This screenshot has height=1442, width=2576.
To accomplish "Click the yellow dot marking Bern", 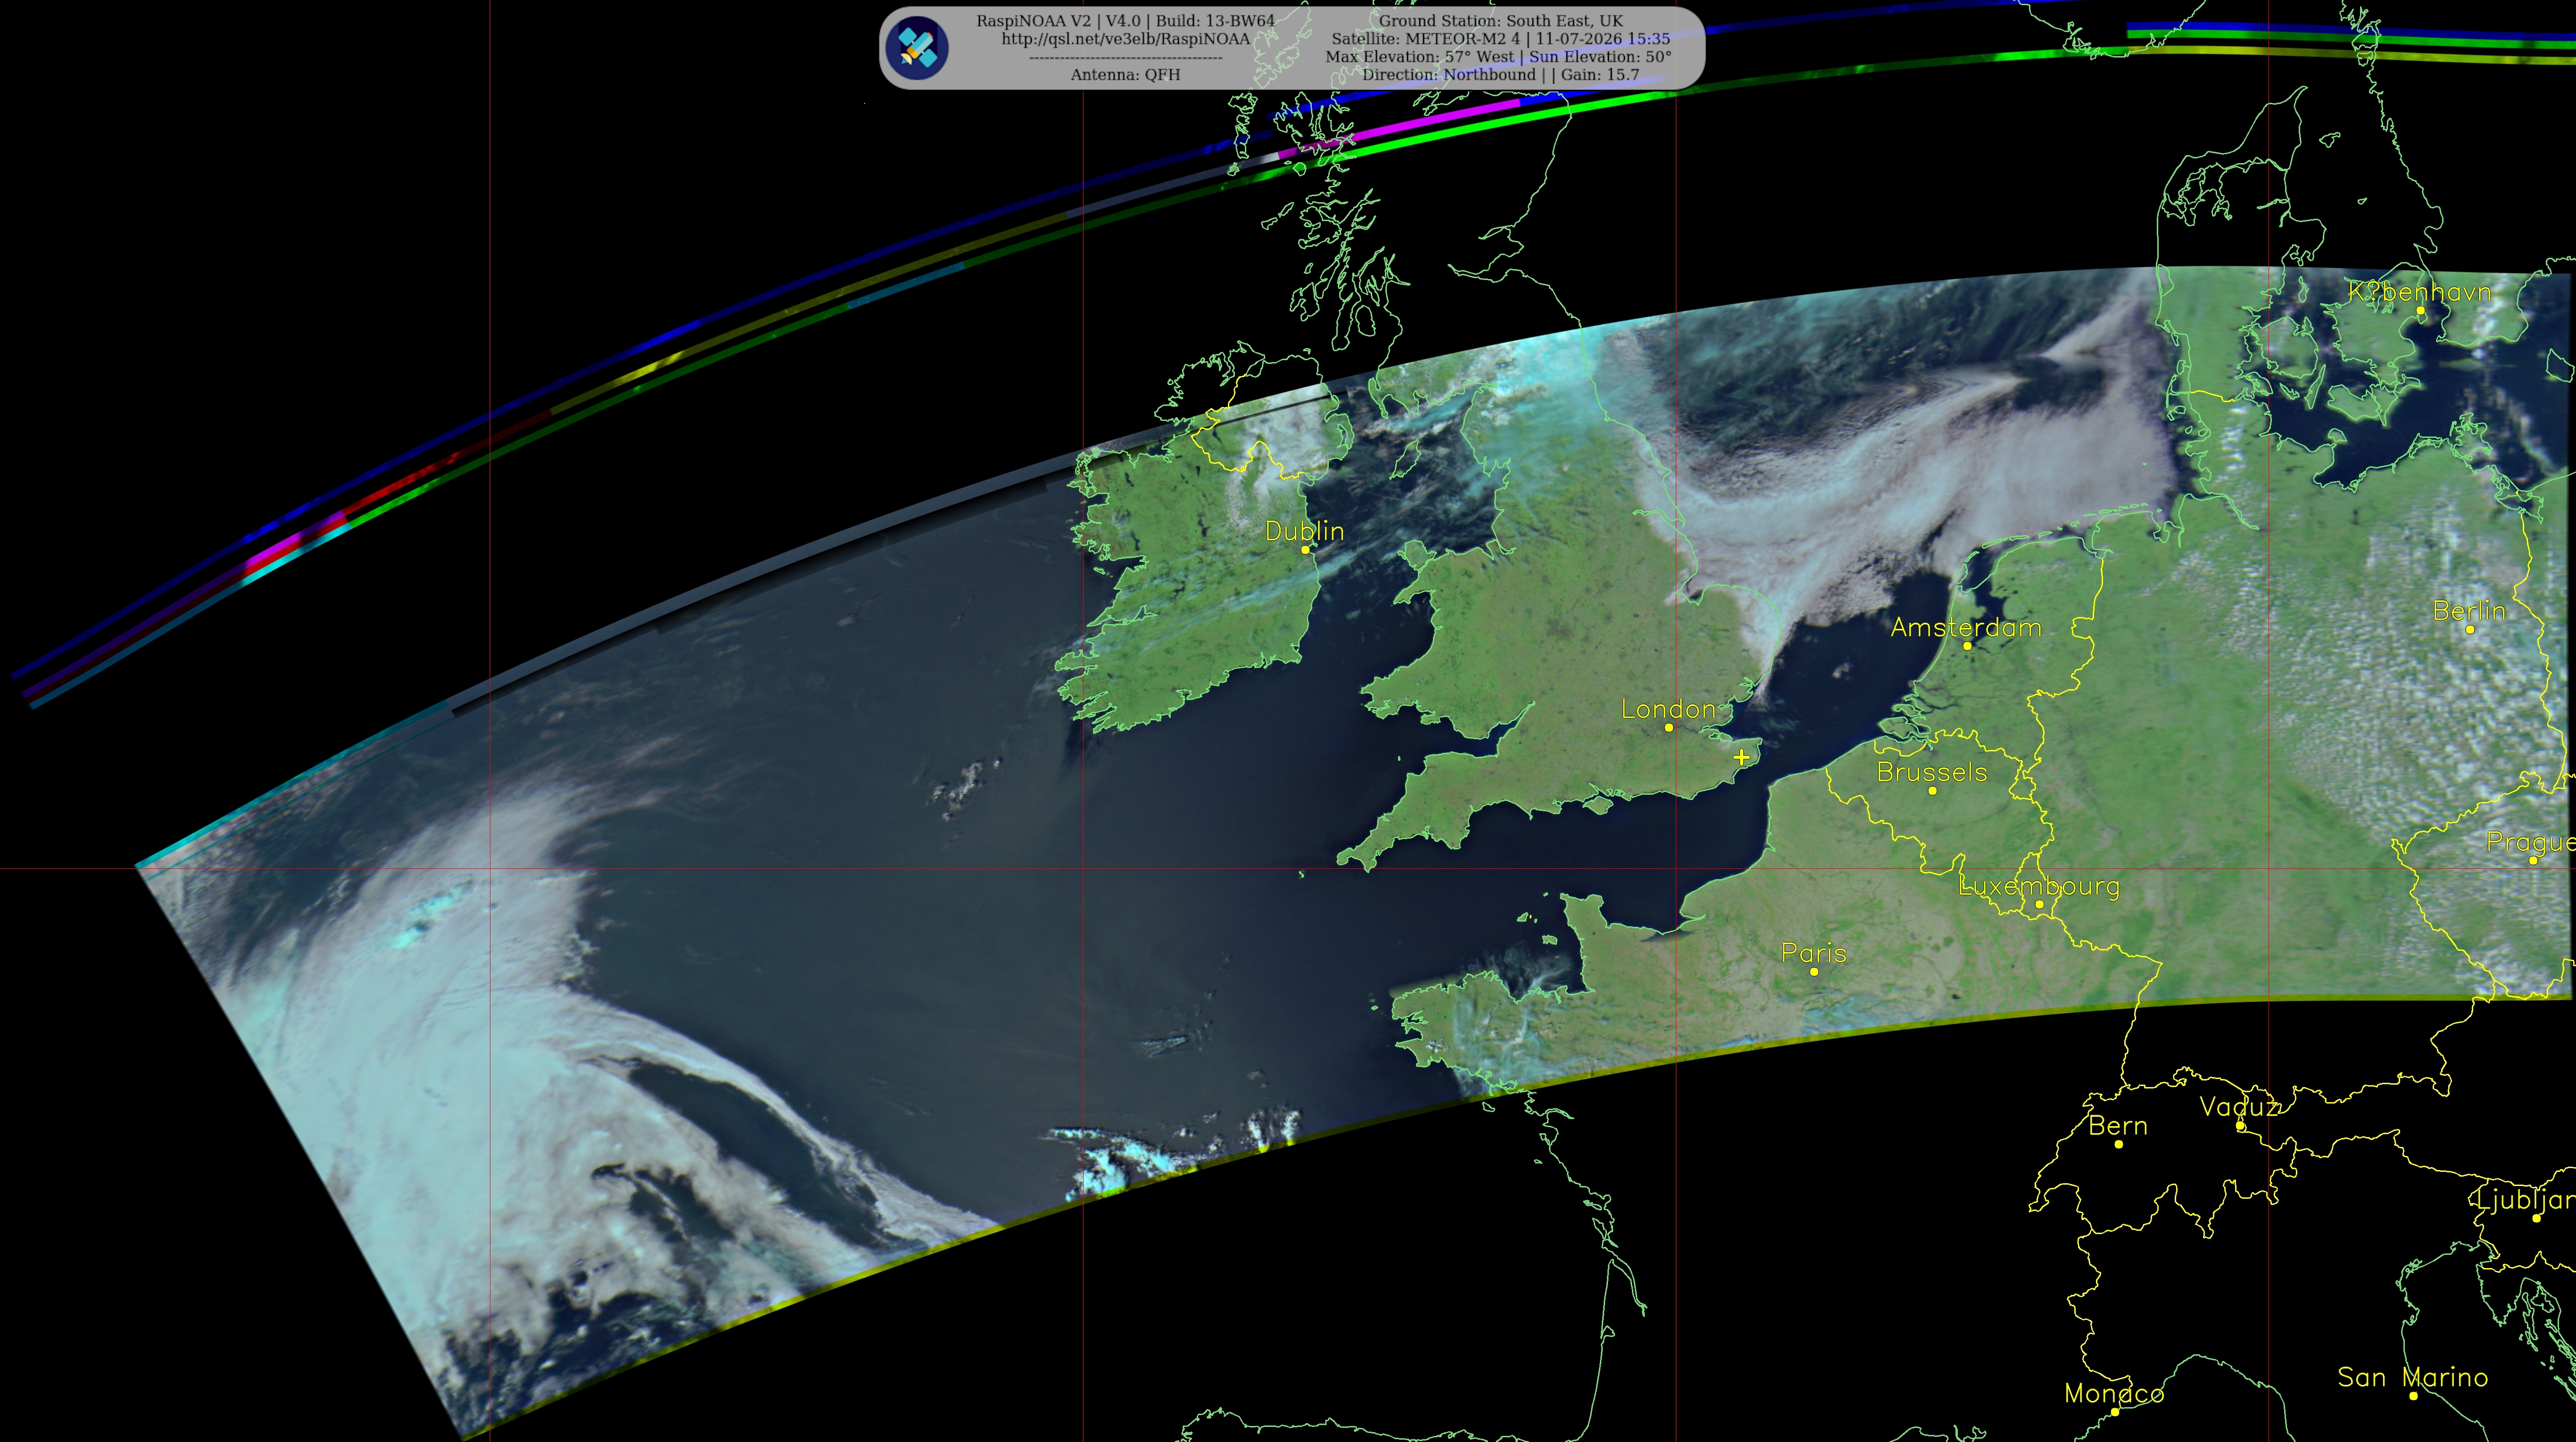I will point(2118,1144).
